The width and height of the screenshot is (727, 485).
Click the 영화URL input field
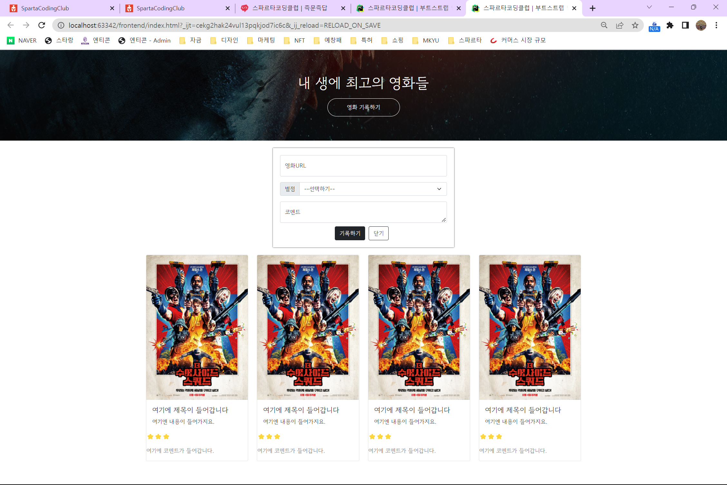coord(363,166)
